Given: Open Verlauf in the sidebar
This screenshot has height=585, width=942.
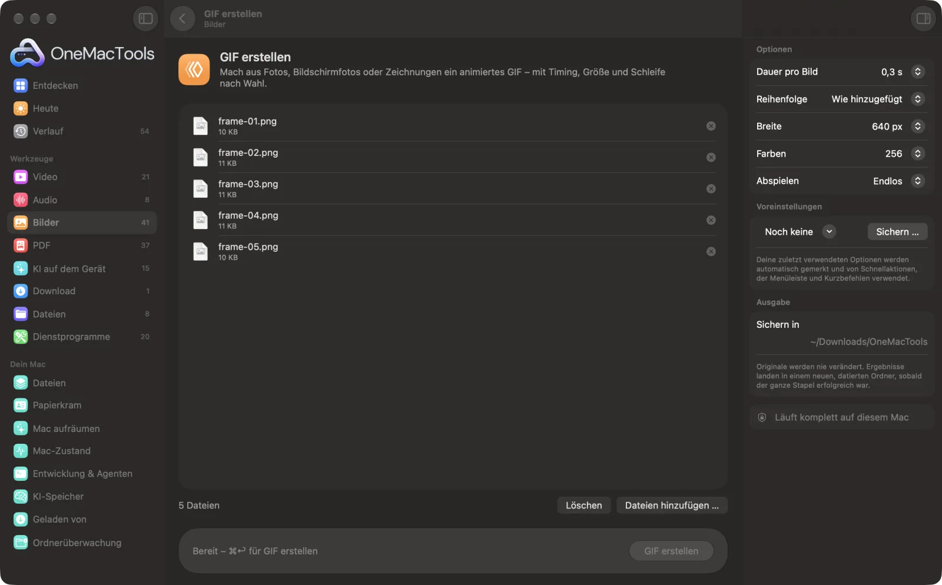Looking at the screenshot, I should [x=82, y=131].
